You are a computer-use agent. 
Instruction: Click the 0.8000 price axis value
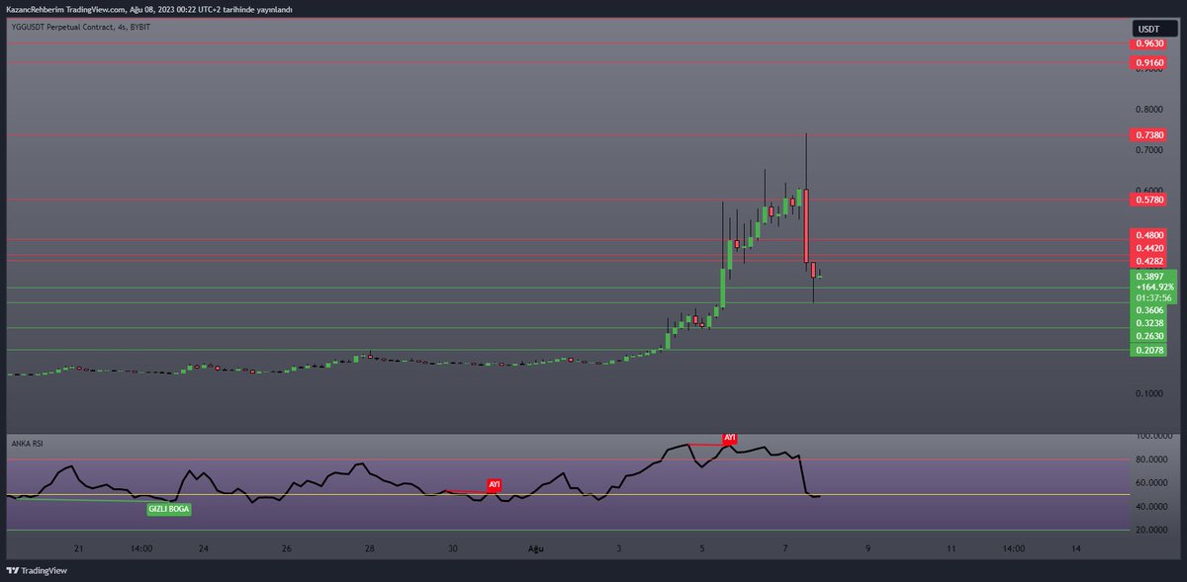point(1149,110)
